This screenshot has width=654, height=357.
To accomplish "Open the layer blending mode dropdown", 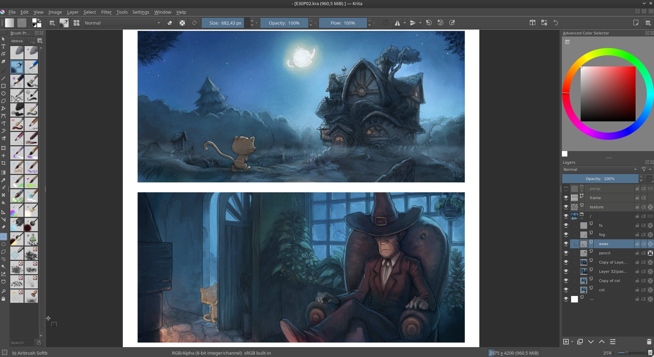I will 600,169.
